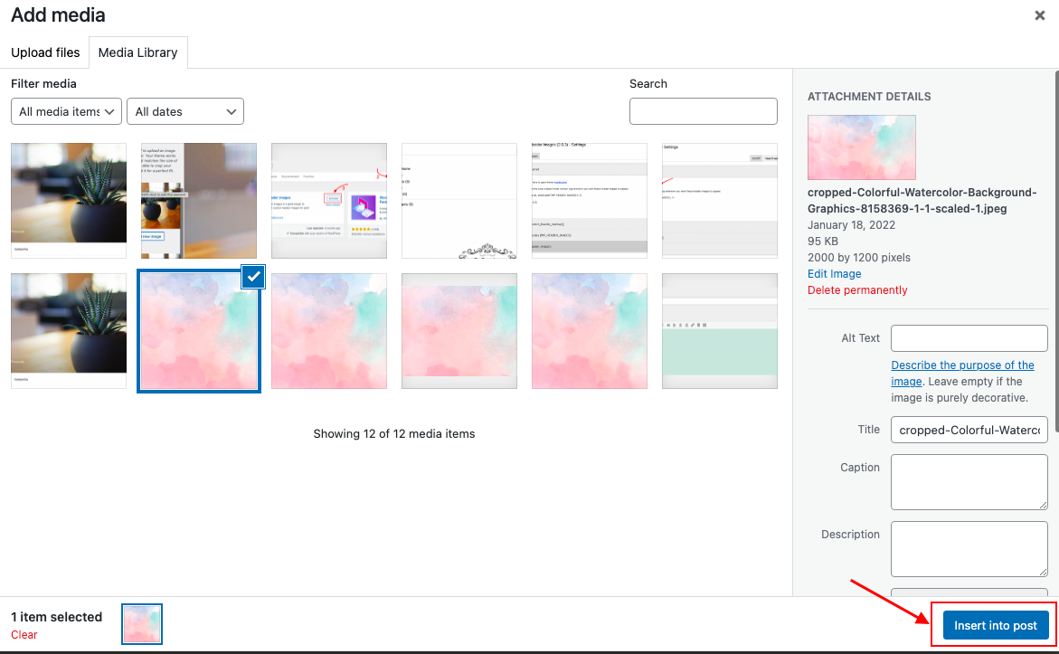Click Delete permanently
This screenshot has height=654, width=1059.
[x=856, y=289]
